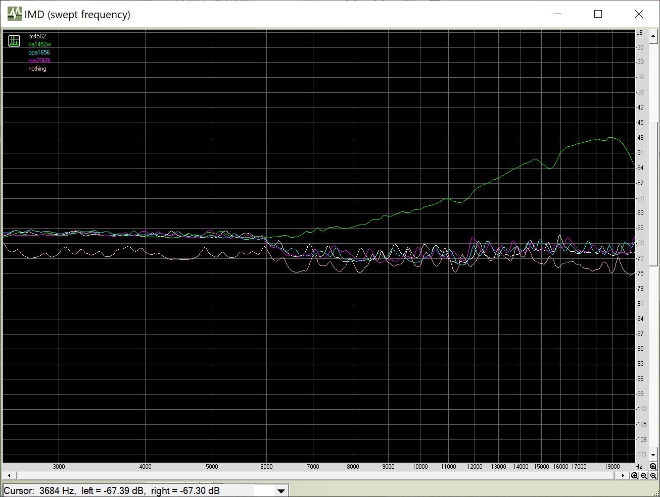
Task: Select the cyan opa1656 legend entry
Action: coord(39,52)
